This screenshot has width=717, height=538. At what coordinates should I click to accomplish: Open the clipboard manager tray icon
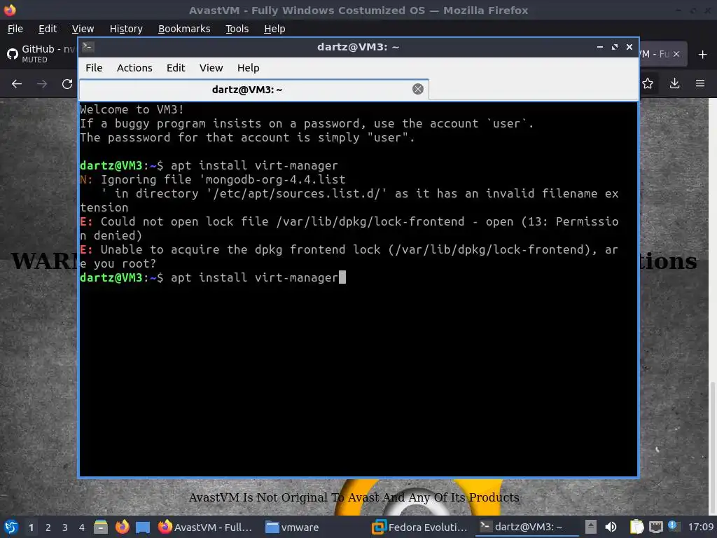[x=636, y=527]
